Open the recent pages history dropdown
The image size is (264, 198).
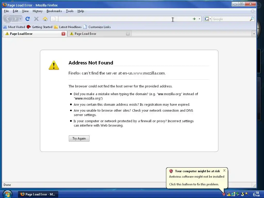click(20, 19)
